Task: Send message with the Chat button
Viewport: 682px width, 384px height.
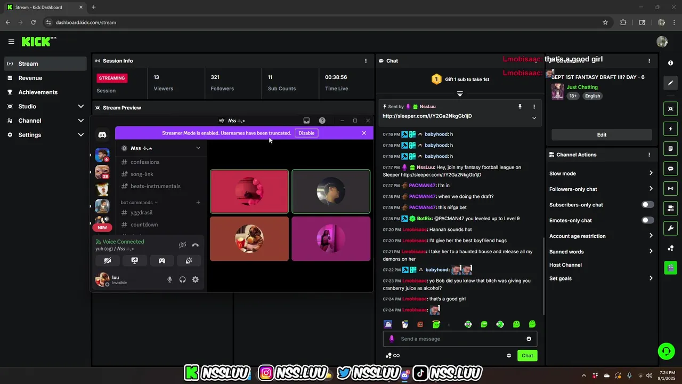Action: tap(527, 356)
